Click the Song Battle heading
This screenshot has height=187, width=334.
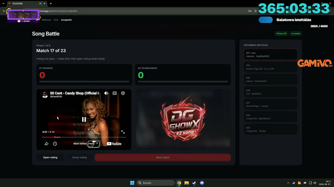click(46, 34)
